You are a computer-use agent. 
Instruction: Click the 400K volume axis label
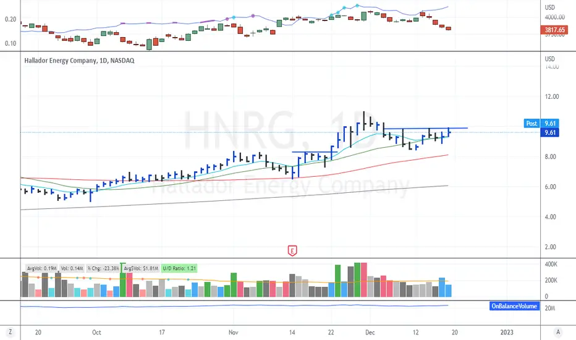(x=551, y=265)
